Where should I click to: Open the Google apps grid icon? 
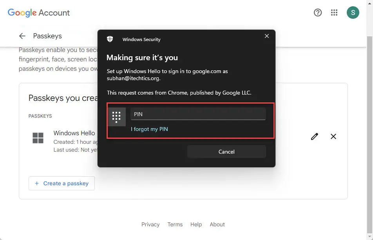coord(334,13)
